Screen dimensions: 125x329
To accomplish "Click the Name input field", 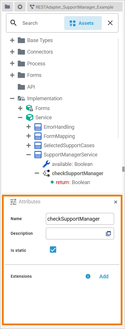I will click(80, 219).
